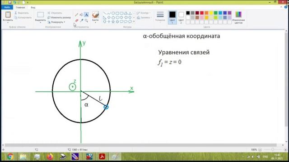This screenshot has height=162, width=289.
Task: Pick the red color swatch
Action: click(x=202, y=13)
